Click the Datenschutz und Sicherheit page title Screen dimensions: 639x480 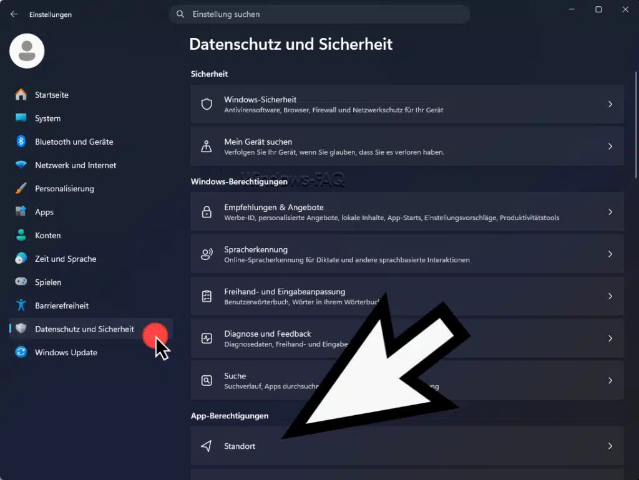pos(291,44)
